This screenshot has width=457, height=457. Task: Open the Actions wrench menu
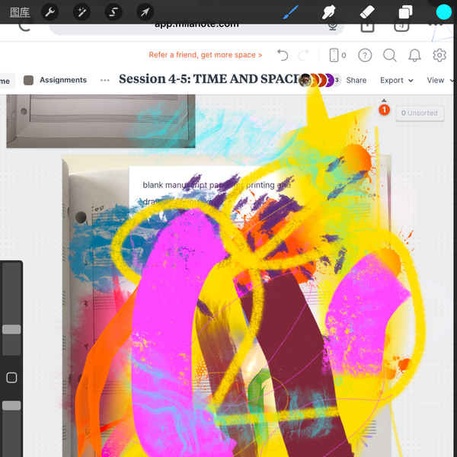[50, 12]
